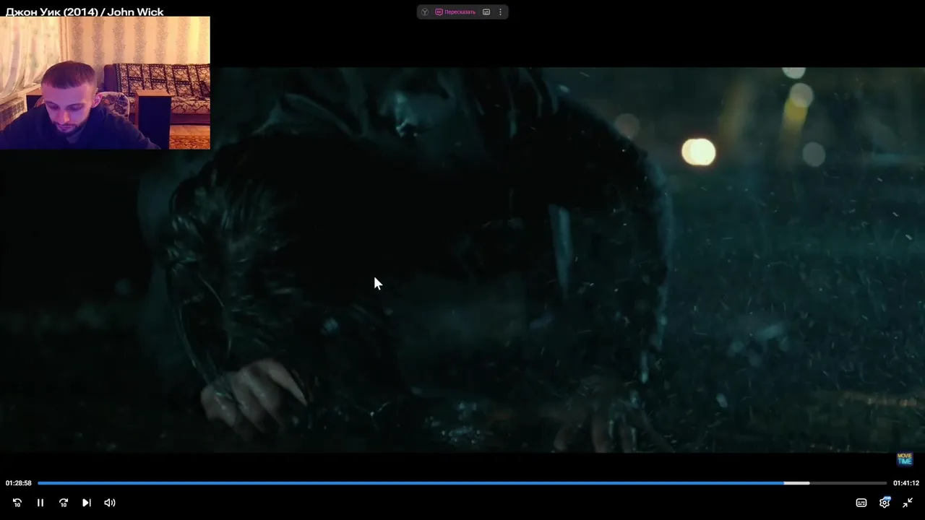Click the Пересказать summary button
This screenshot has height=520, width=925.
pyautogui.click(x=455, y=12)
